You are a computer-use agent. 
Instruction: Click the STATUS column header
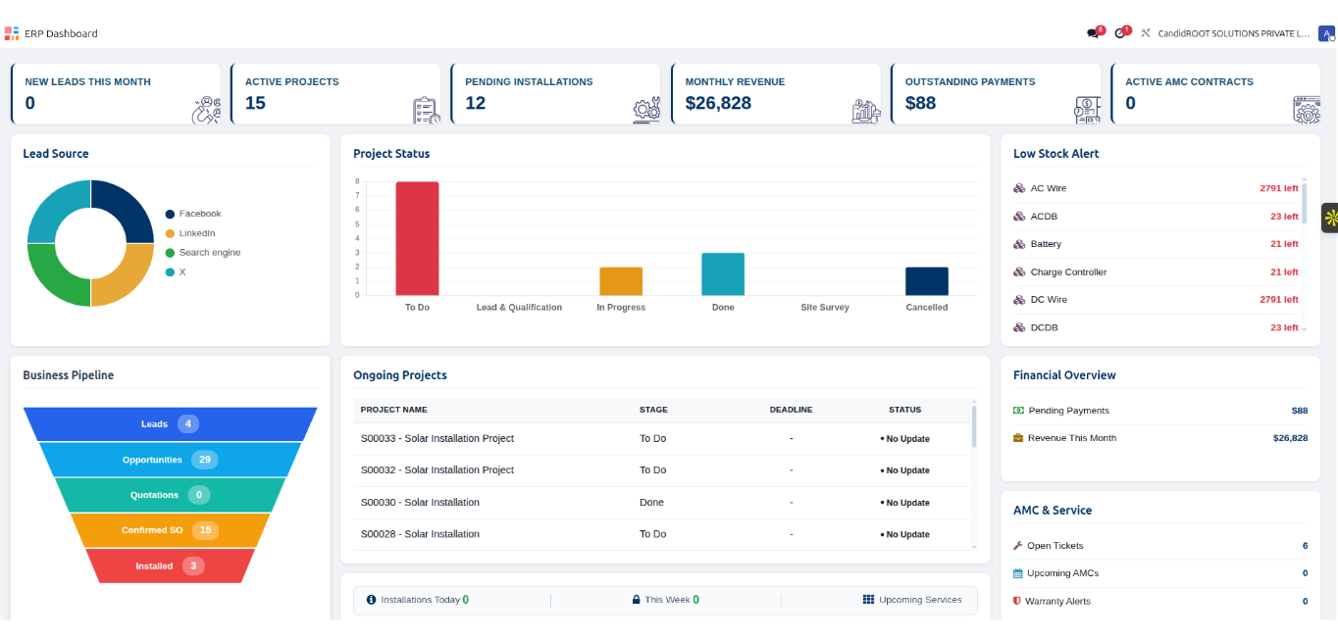[905, 410]
